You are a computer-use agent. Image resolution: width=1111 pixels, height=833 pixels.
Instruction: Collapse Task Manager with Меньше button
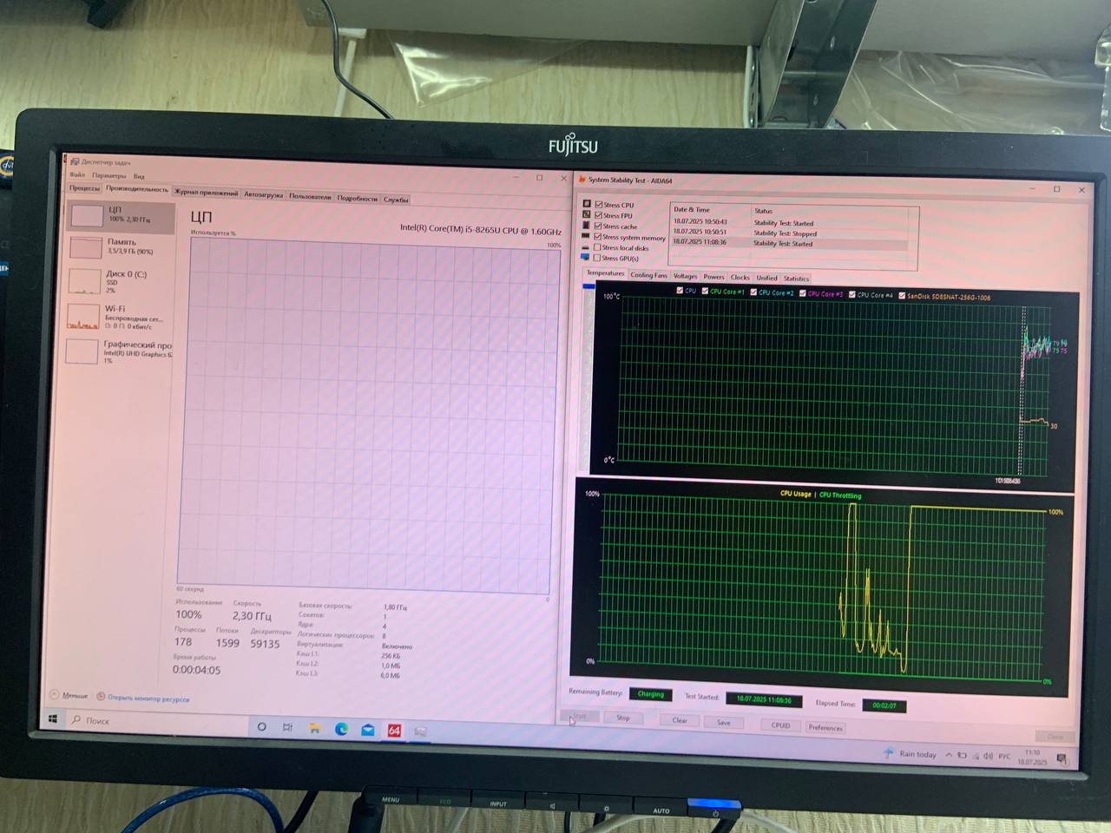tap(69, 695)
